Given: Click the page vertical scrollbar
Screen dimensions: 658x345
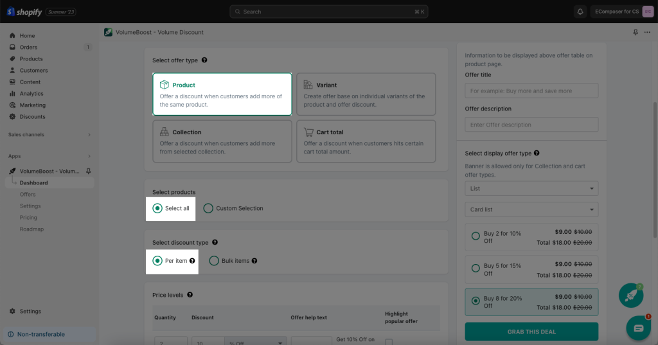Looking at the screenshot, I should click(655, 170).
